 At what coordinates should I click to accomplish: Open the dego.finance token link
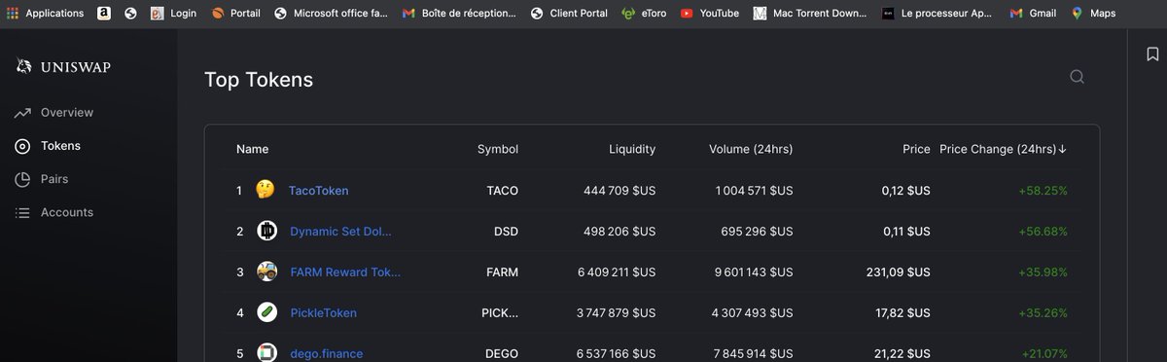point(327,353)
